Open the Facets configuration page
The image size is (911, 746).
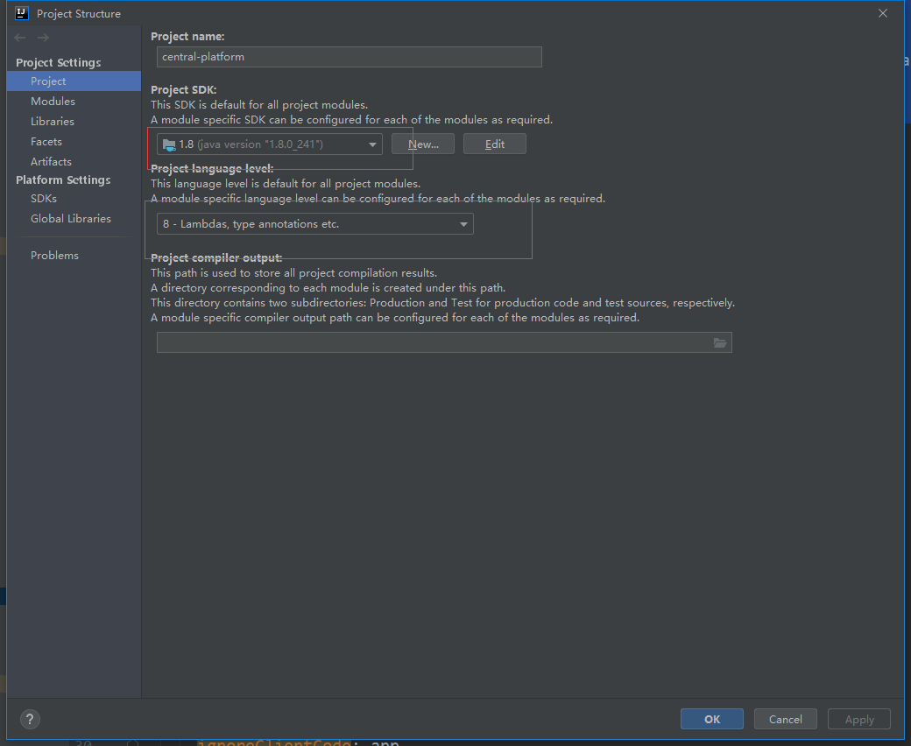pos(46,141)
